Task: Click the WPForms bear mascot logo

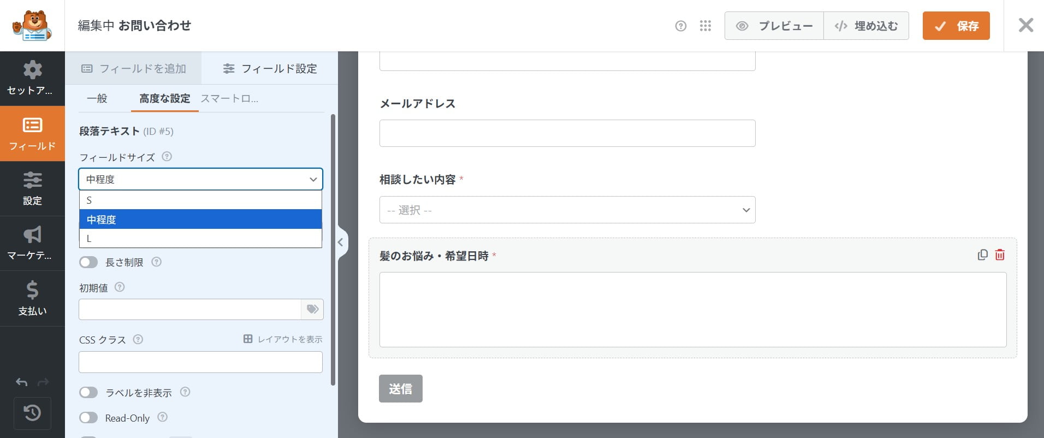Action: click(x=32, y=26)
